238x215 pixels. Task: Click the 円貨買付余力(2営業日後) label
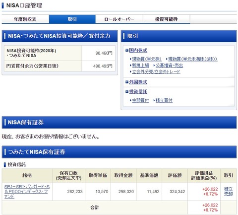pyautogui.click(x=32, y=66)
